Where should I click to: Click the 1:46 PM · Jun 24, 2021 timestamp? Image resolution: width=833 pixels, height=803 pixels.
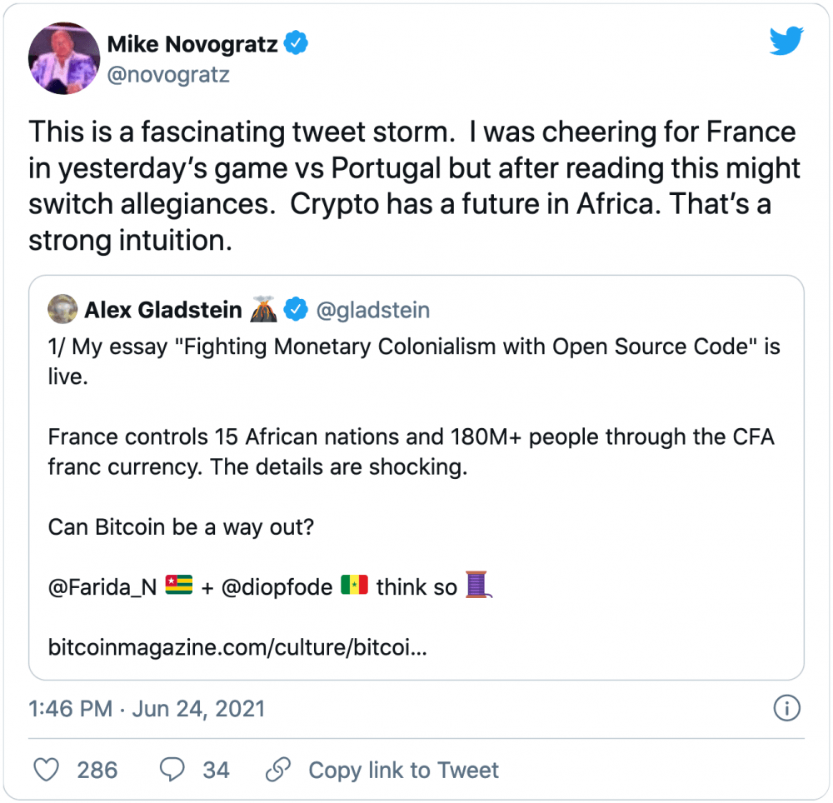[x=147, y=709]
